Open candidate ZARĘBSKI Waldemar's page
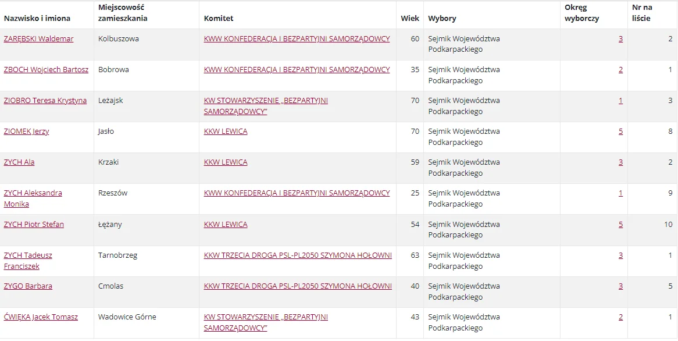The width and height of the screenshot is (678, 341). pos(38,38)
